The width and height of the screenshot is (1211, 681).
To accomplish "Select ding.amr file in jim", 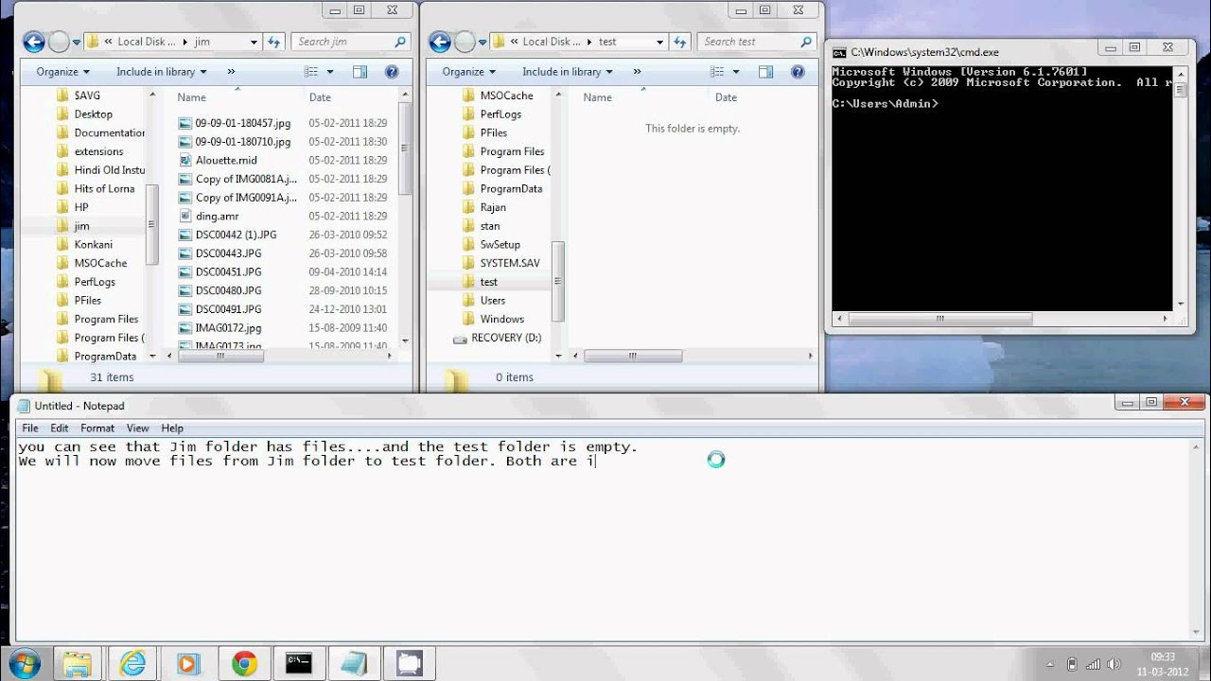I will point(217,216).
